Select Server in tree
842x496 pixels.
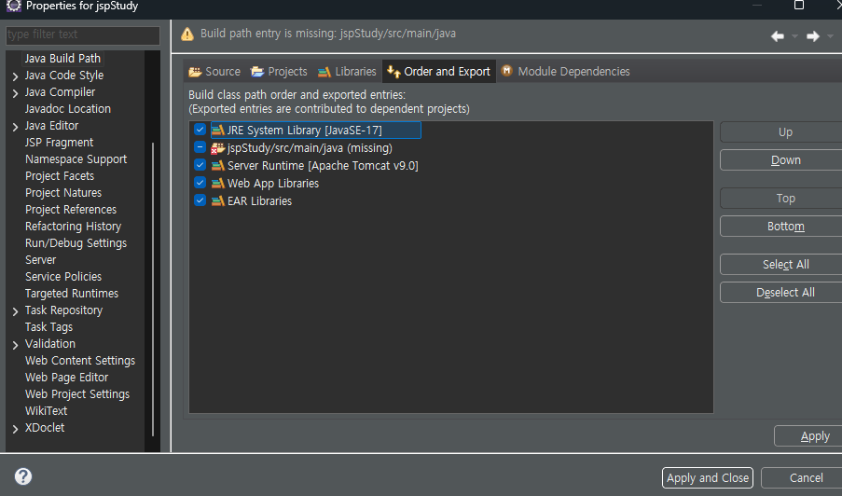tap(40, 259)
